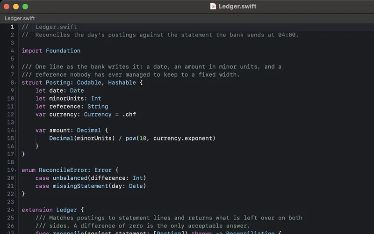
Task: Click the 'acceptable answer.' comment on line 26
Action: (x=219, y=226)
